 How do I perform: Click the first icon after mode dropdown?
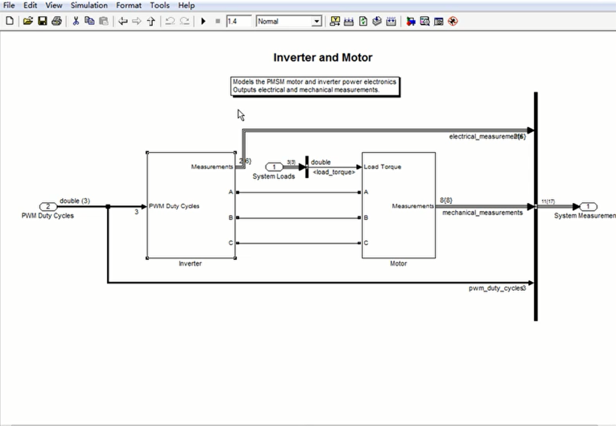335,21
